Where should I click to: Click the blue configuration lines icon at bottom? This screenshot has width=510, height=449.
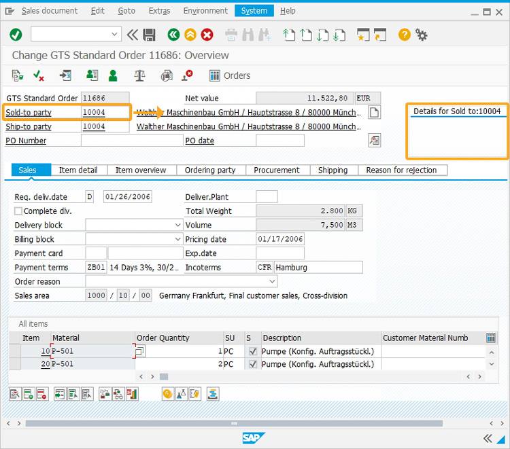213,394
